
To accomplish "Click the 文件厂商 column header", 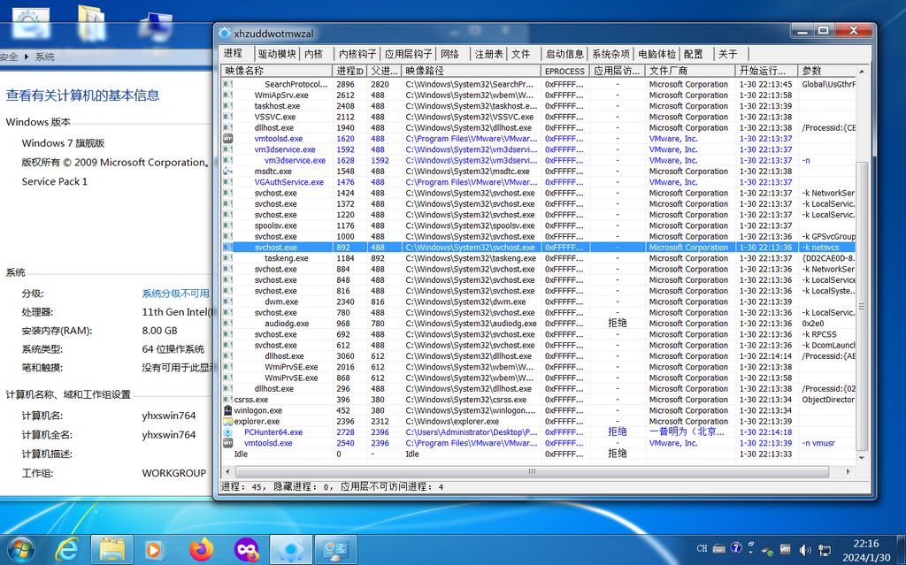I will pyautogui.click(x=691, y=71).
